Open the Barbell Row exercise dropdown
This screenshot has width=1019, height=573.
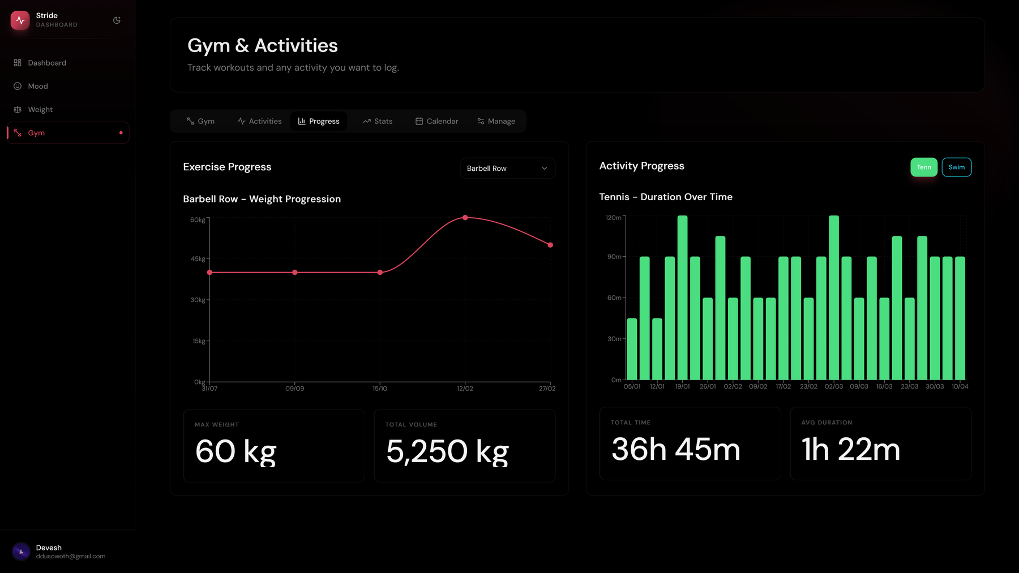[507, 169]
